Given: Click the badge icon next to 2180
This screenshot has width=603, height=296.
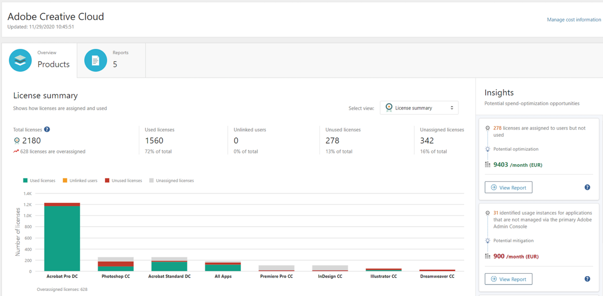Looking at the screenshot, I should coord(17,141).
